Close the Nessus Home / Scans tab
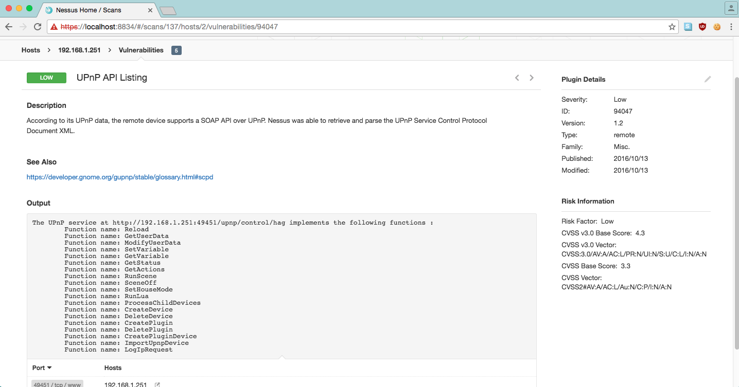Image resolution: width=739 pixels, height=387 pixels. click(151, 10)
